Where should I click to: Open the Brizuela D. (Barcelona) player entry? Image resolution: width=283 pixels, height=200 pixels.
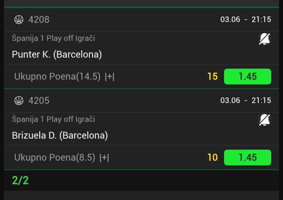[60, 135]
